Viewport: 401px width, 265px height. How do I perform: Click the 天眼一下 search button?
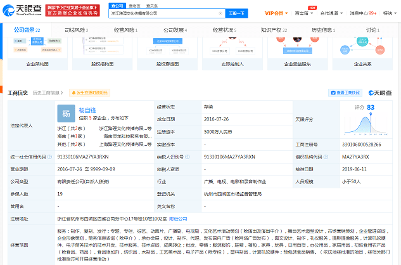coord(236,13)
